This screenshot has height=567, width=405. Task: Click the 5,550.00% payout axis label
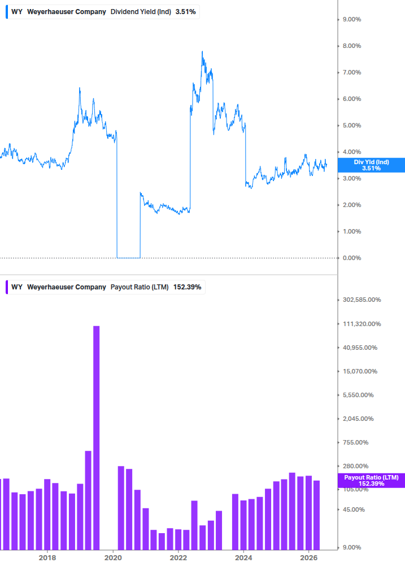358,395
